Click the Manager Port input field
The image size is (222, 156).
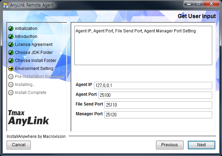point(158,115)
